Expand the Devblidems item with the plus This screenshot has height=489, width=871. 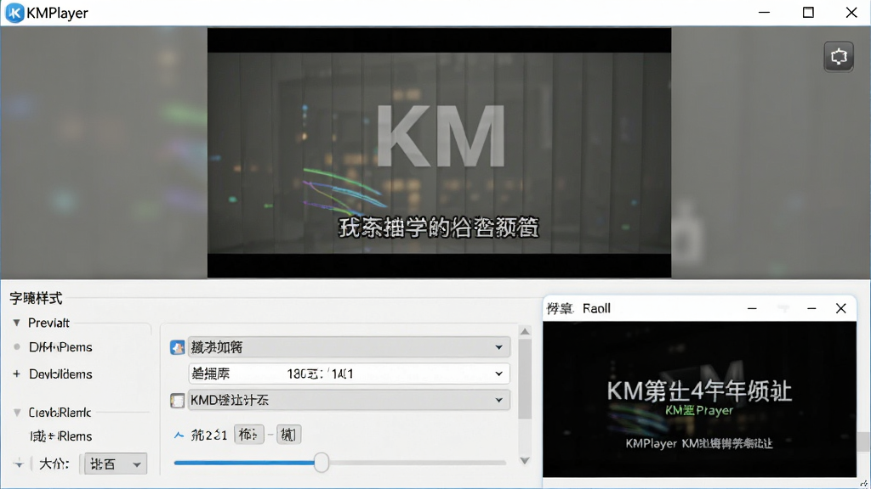pyautogui.click(x=17, y=374)
